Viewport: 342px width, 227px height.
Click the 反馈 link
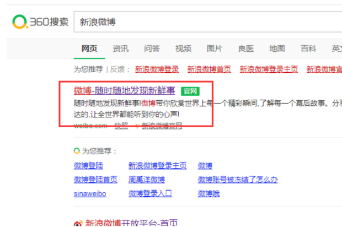point(117,69)
